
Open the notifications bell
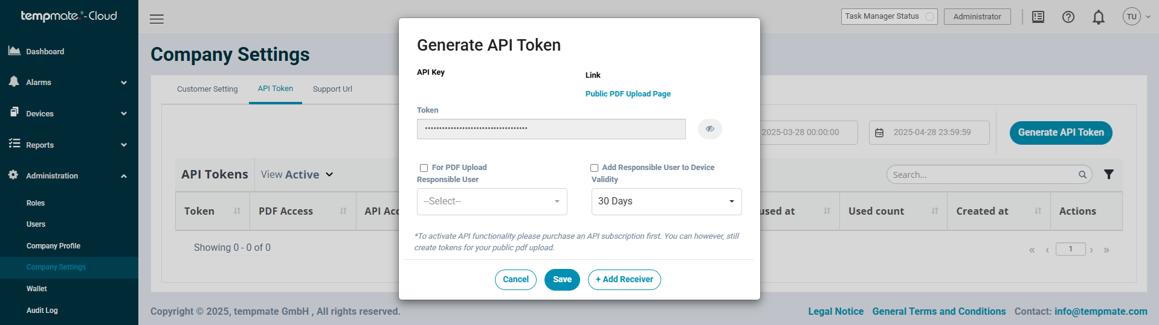click(x=1099, y=17)
